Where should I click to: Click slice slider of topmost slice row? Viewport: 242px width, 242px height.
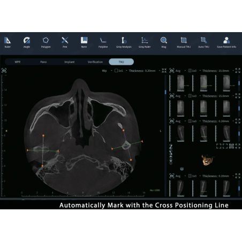tap(239, 84)
